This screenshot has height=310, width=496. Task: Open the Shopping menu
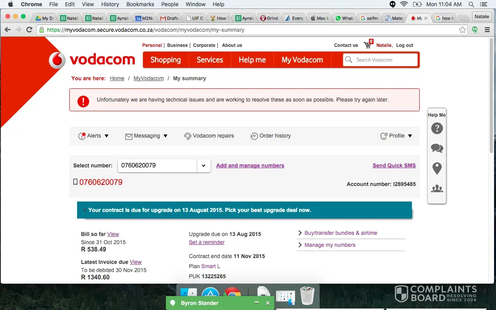tap(165, 60)
